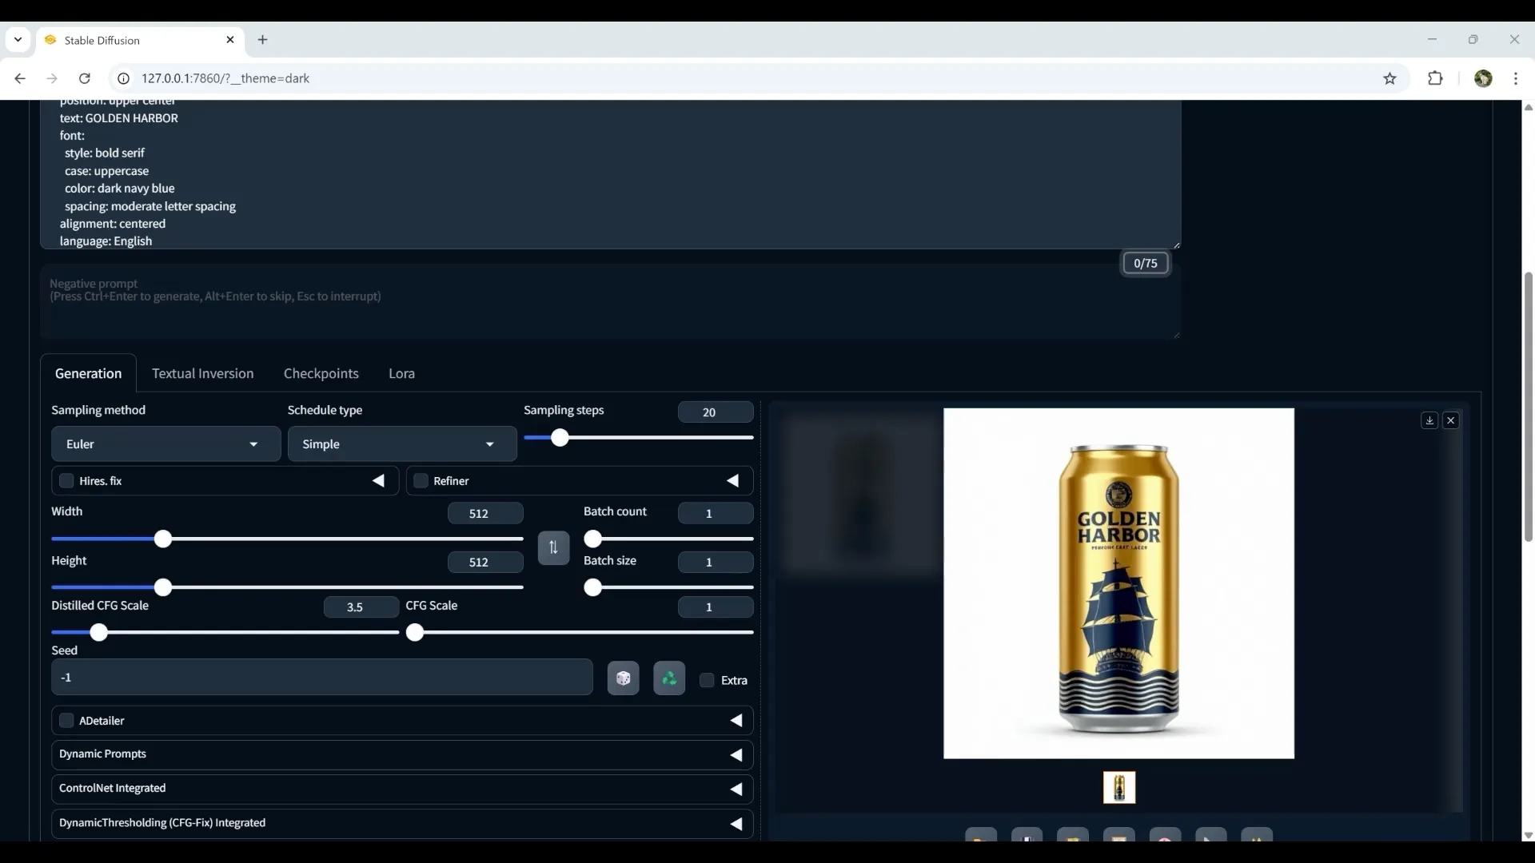Open the Sampling method Euler dropdown
This screenshot has width=1535, height=863.
(165, 444)
